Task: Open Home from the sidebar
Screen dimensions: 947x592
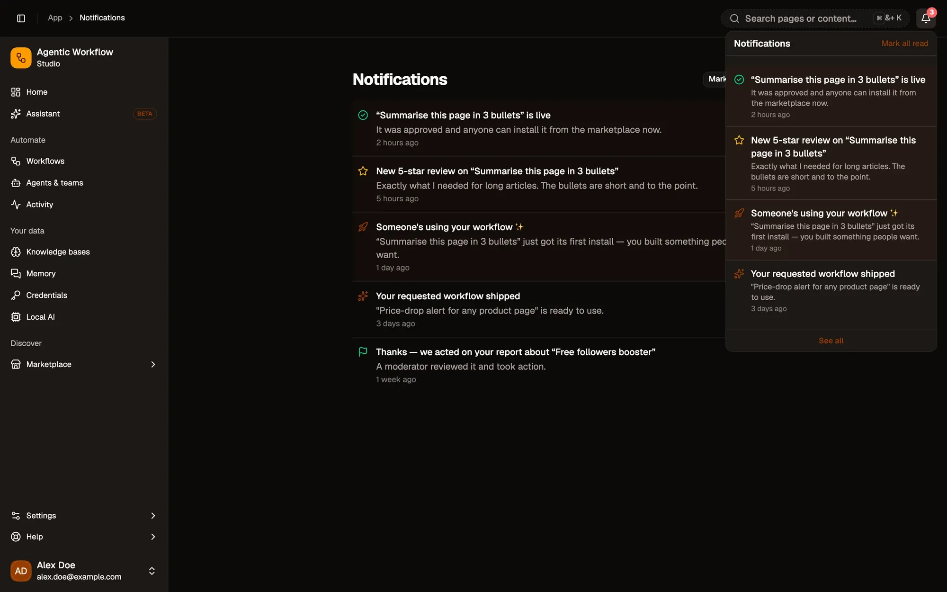Action: 84,92
